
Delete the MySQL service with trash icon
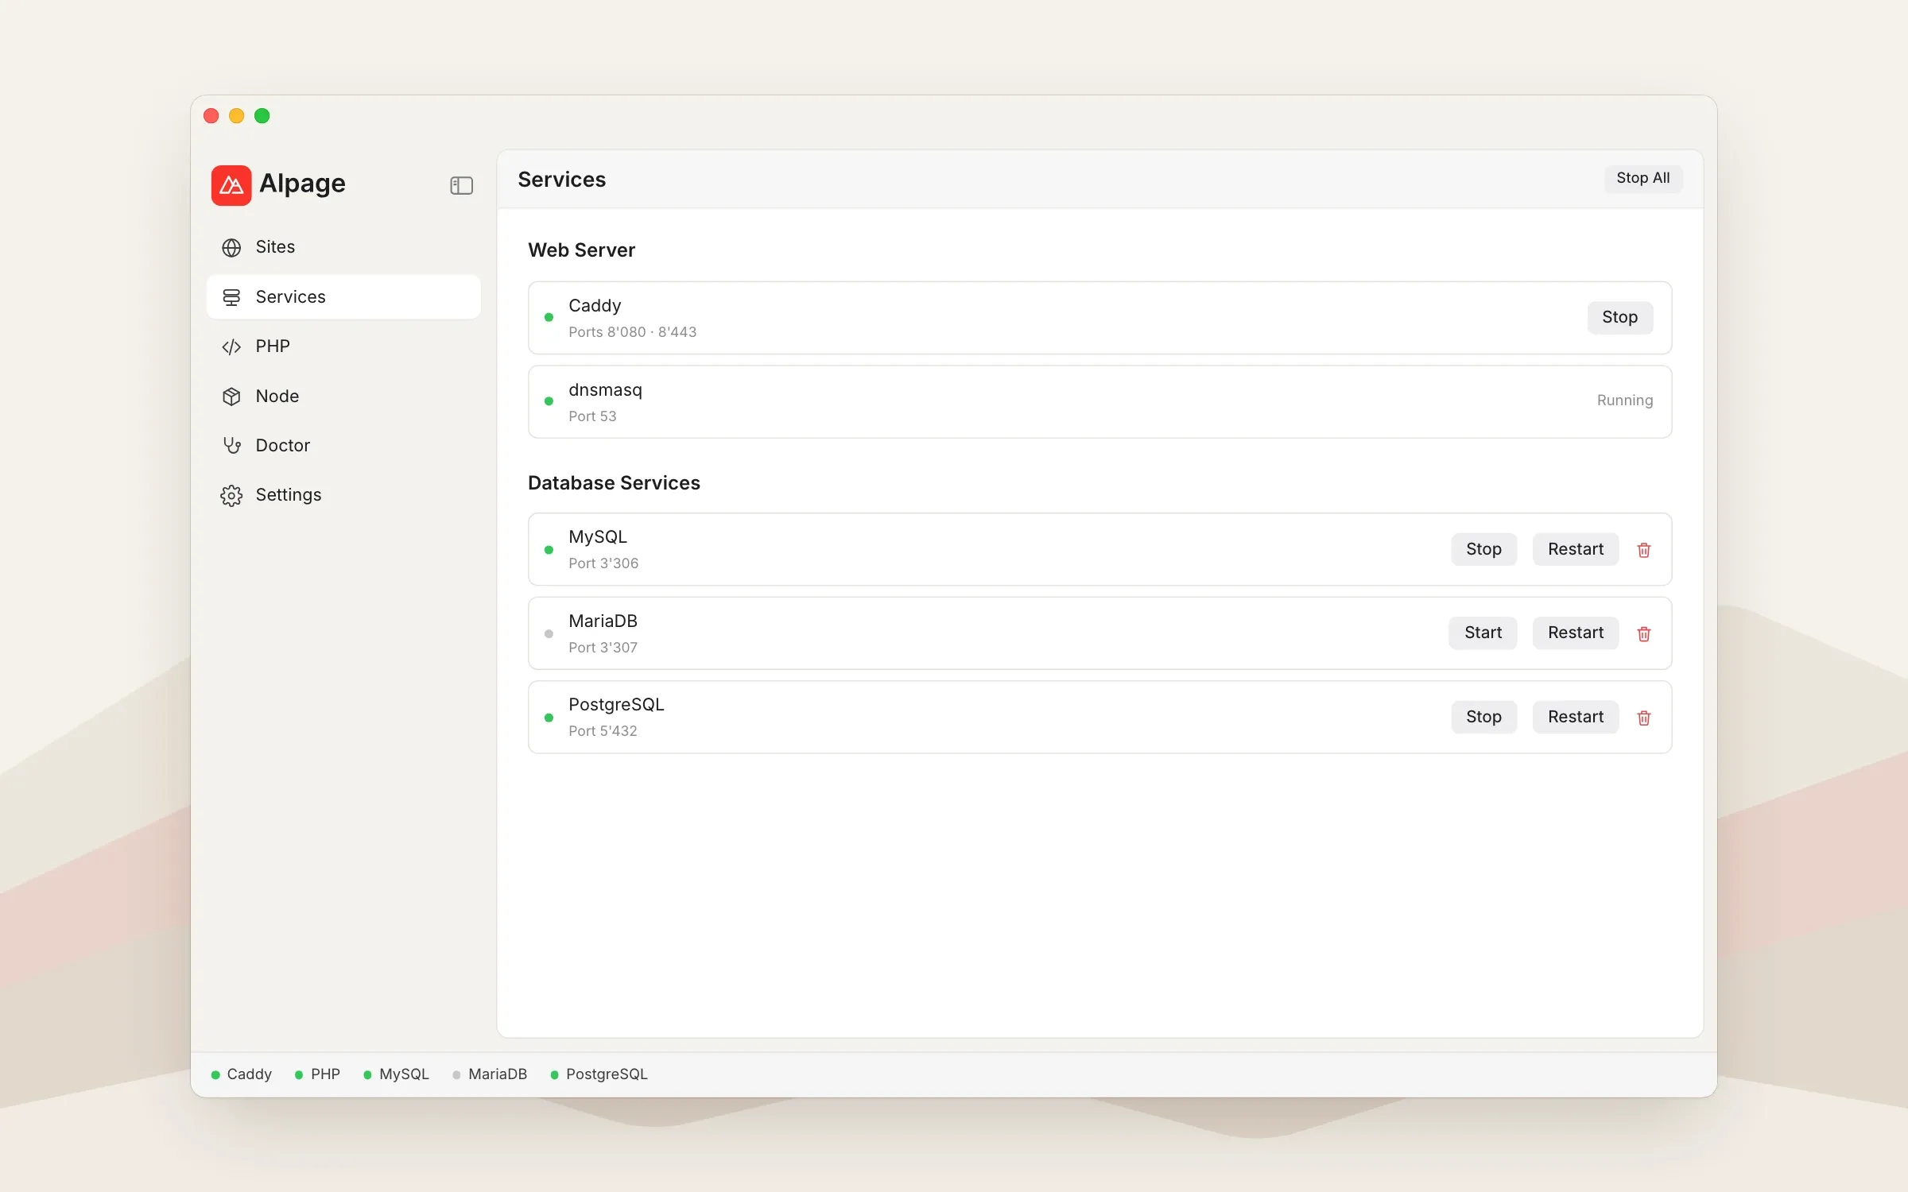tap(1644, 550)
